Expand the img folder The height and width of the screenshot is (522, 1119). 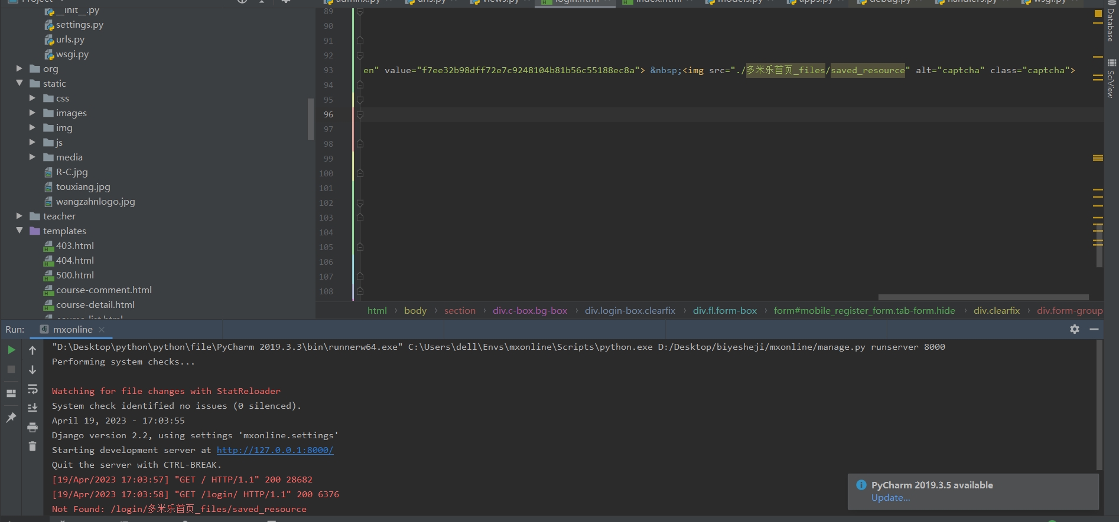[32, 127]
